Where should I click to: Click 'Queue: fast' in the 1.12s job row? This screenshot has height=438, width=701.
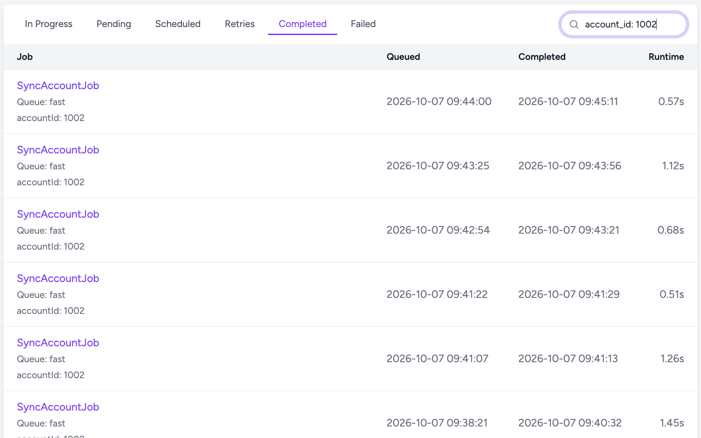(41, 166)
